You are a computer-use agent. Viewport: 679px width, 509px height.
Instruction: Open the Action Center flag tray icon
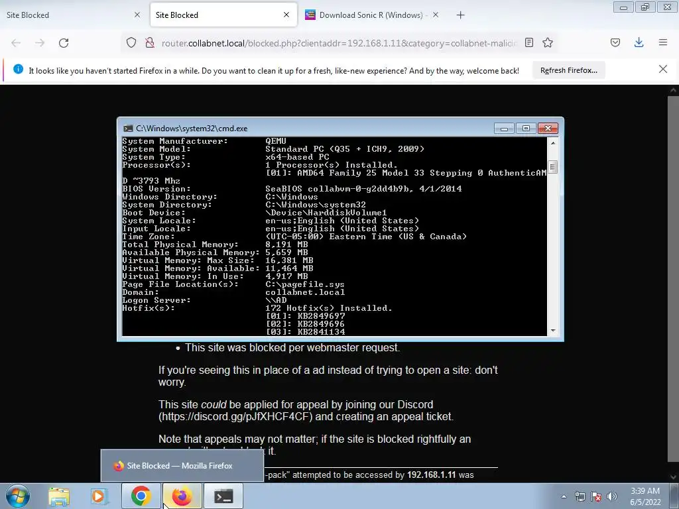(596, 496)
